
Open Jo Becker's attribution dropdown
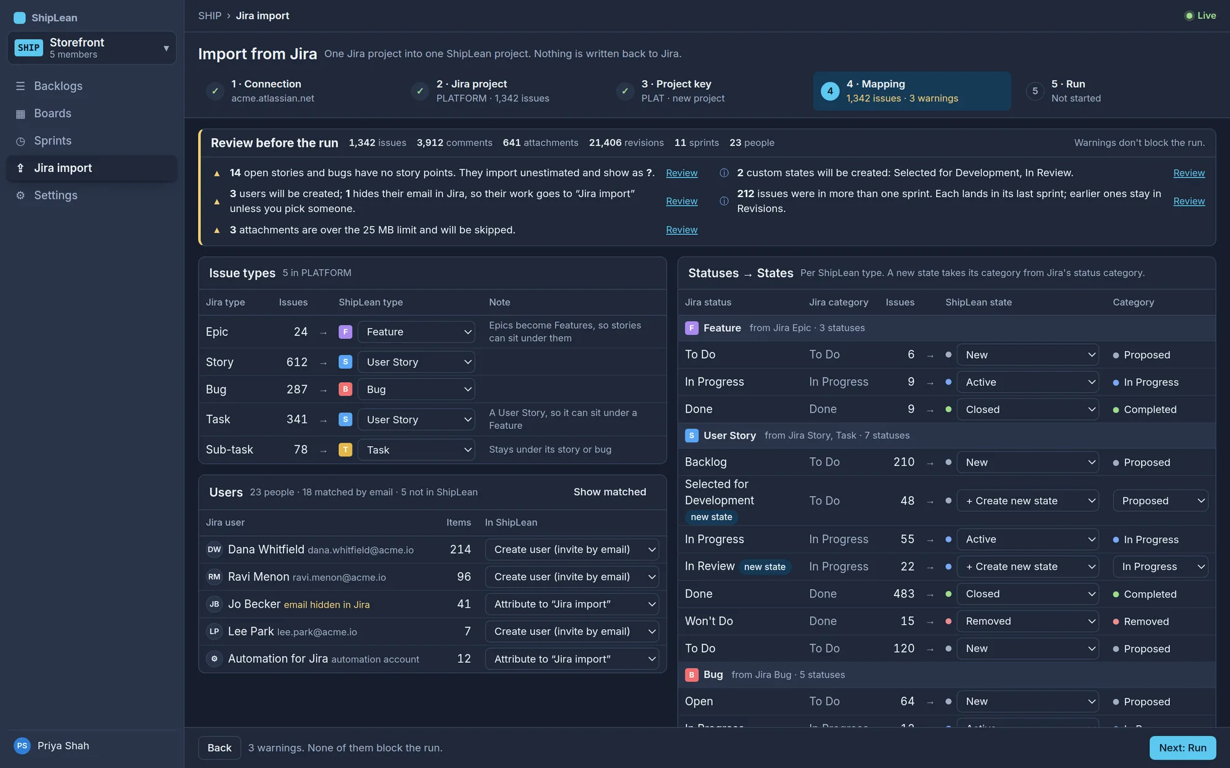tap(571, 605)
